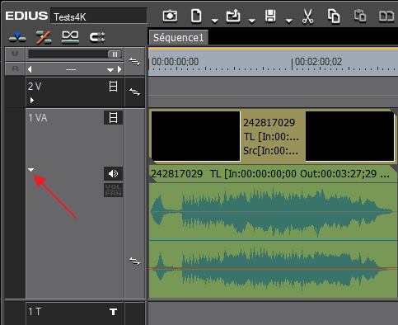
Task: Save the project with the floppy disk icon
Action: point(270,16)
